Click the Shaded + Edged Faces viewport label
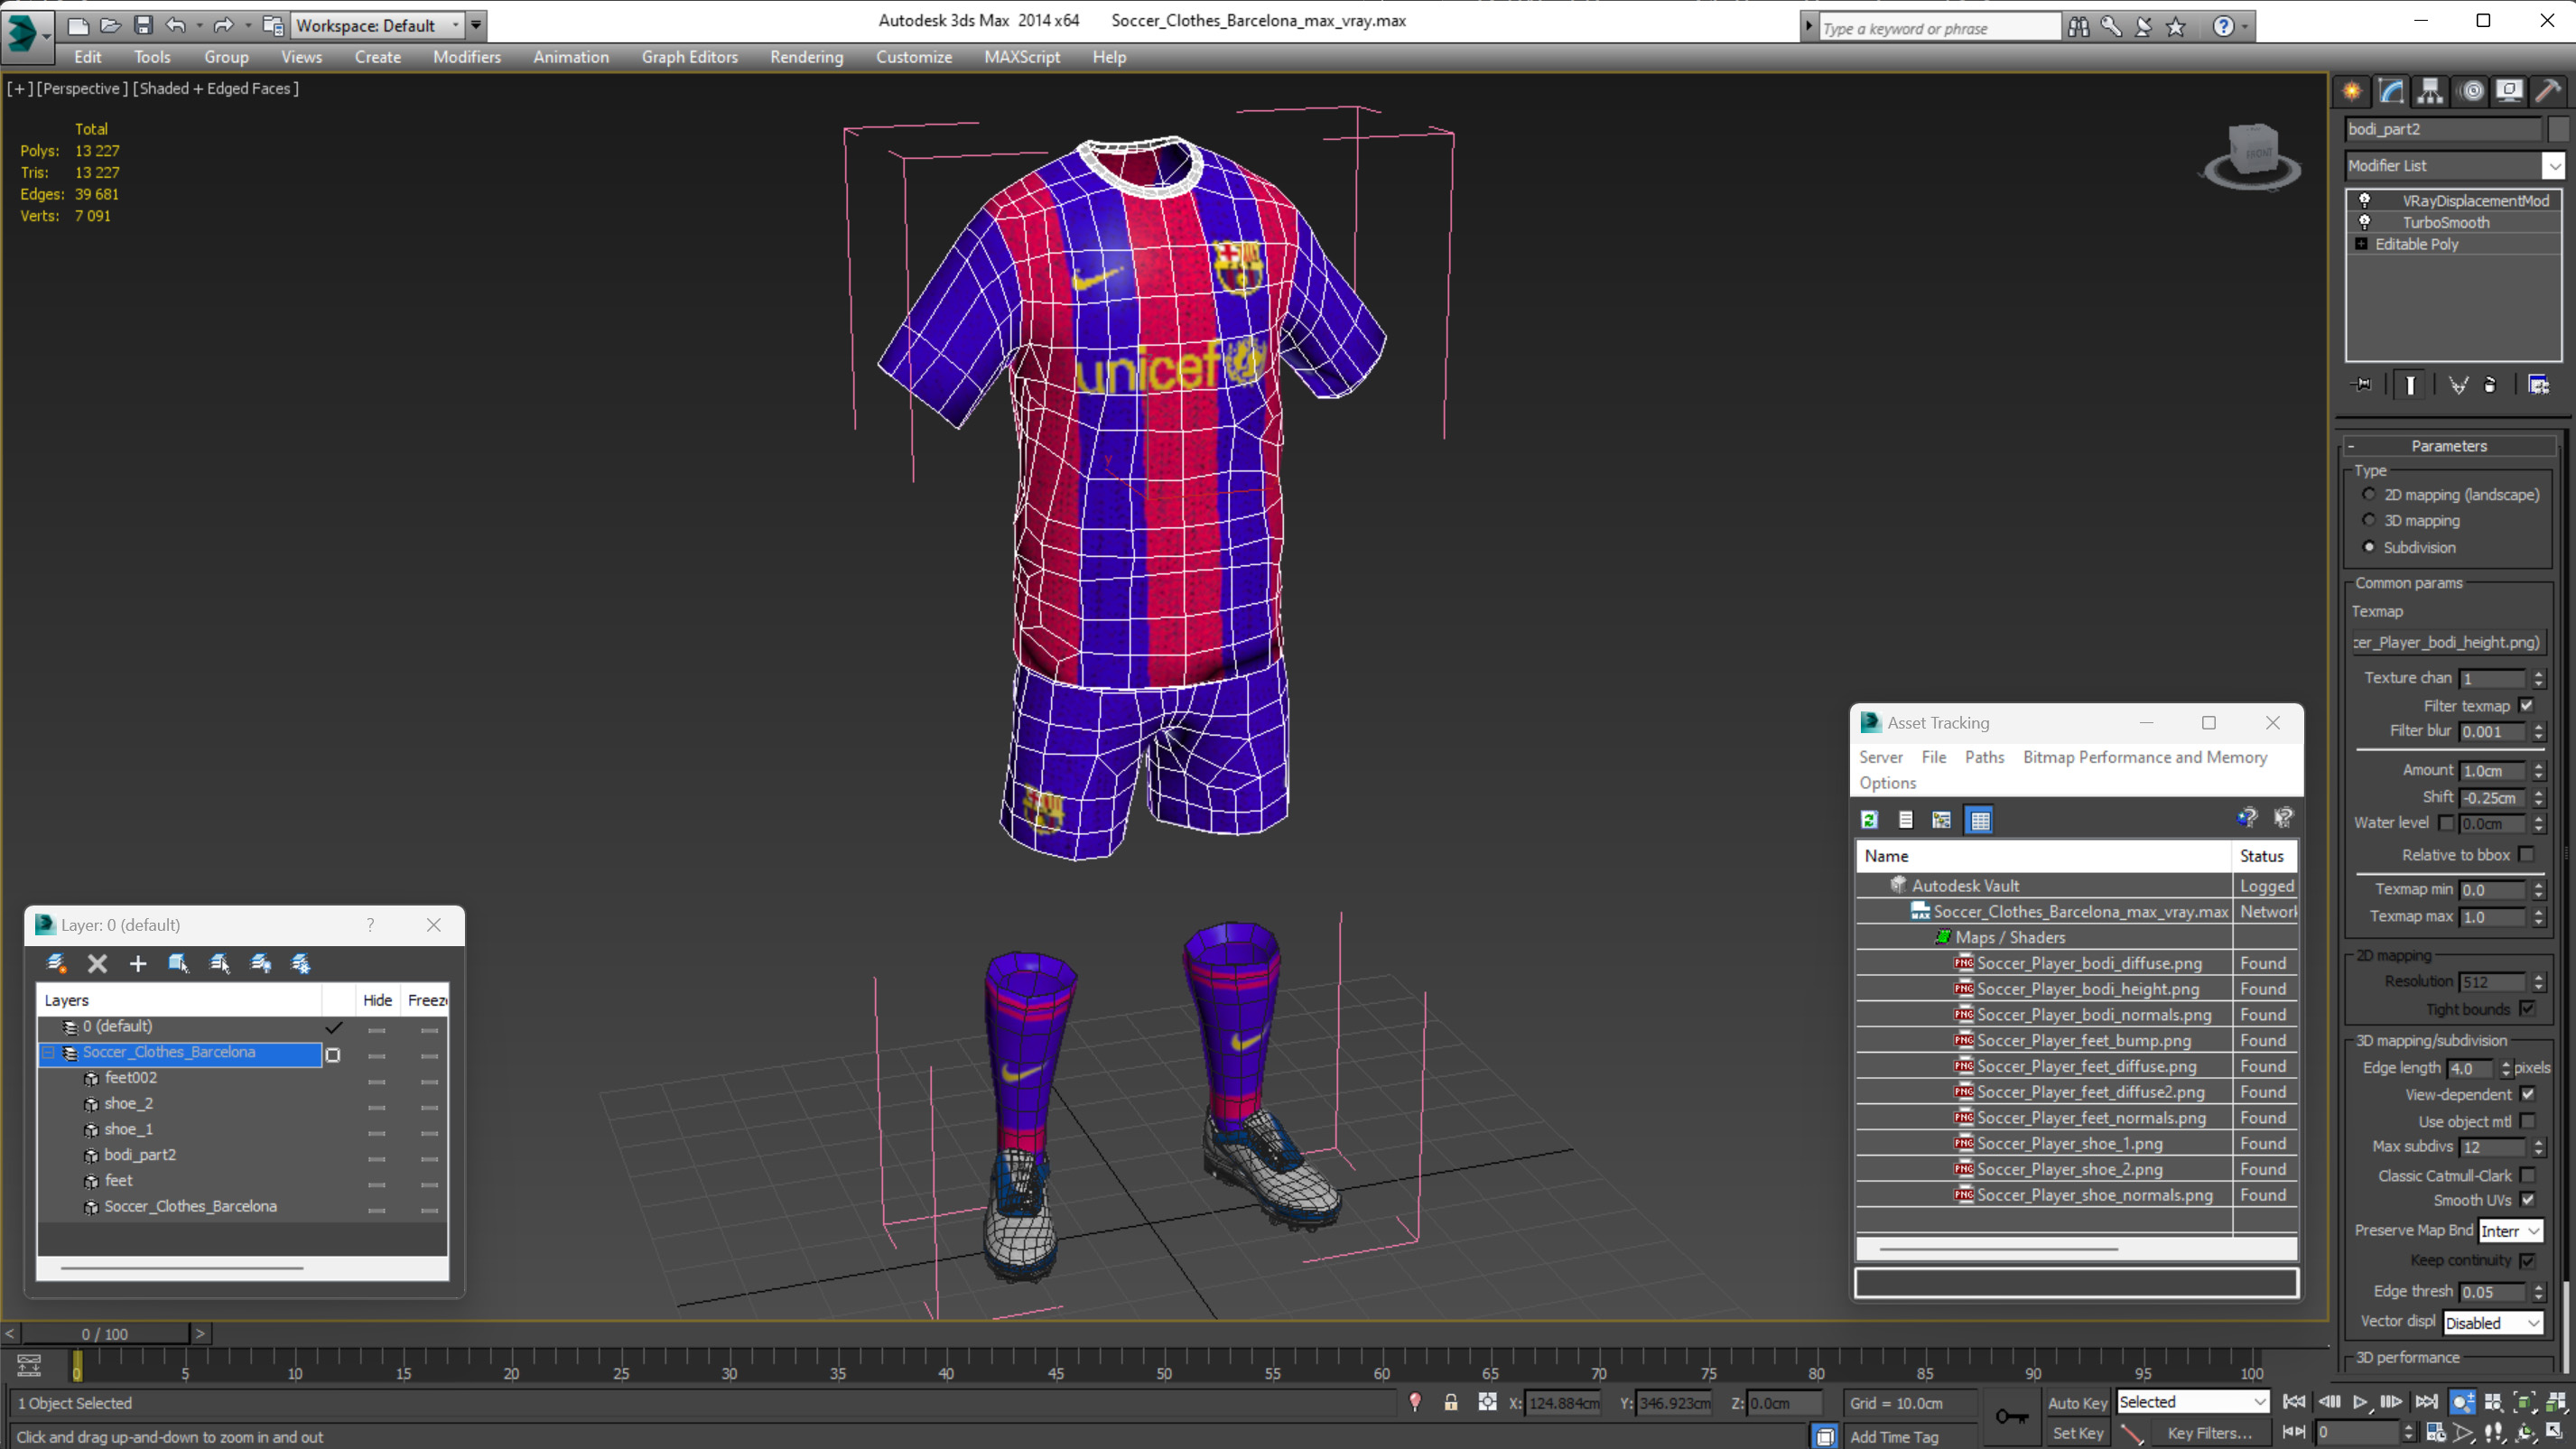 coord(216,88)
